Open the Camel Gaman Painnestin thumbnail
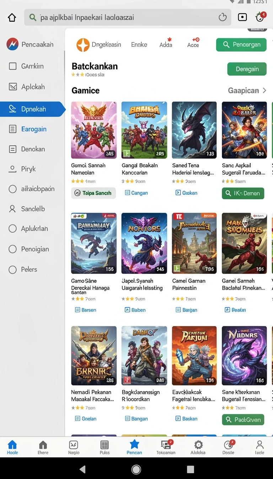 (194, 244)
